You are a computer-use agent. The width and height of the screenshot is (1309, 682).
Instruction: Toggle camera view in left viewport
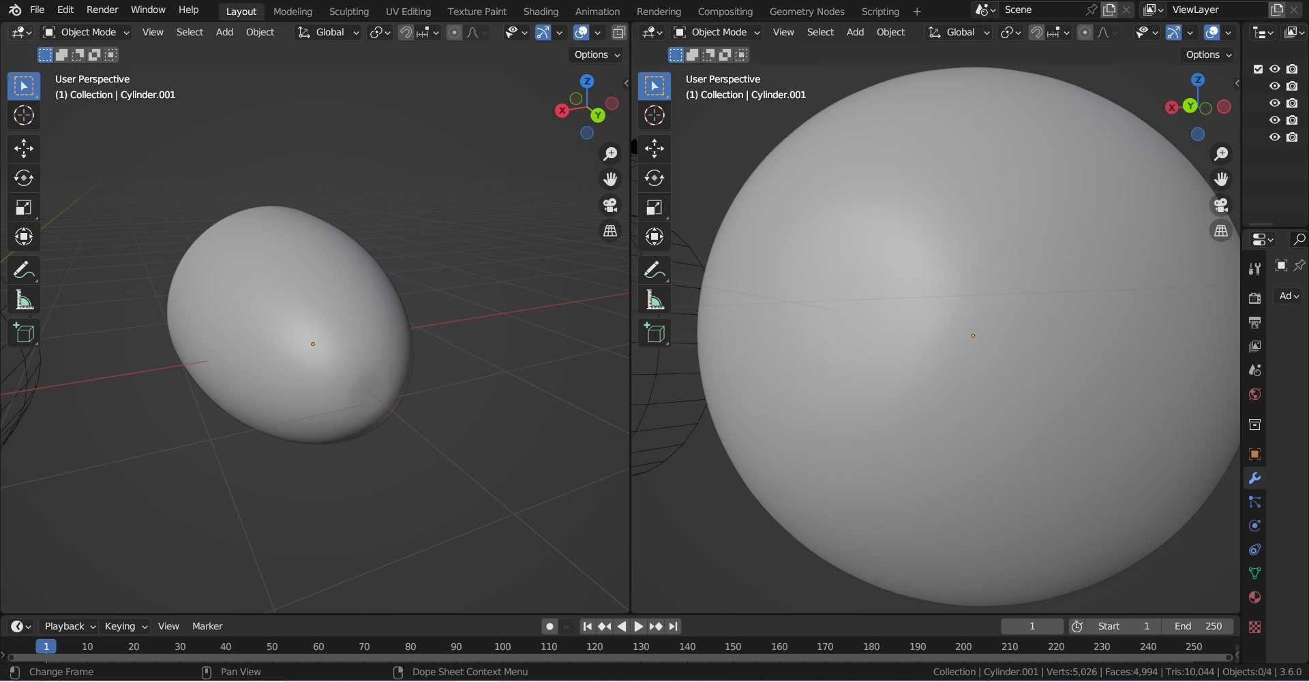610,205
